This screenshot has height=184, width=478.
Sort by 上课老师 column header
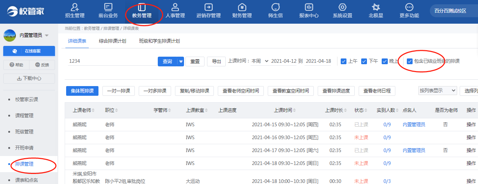84,110
